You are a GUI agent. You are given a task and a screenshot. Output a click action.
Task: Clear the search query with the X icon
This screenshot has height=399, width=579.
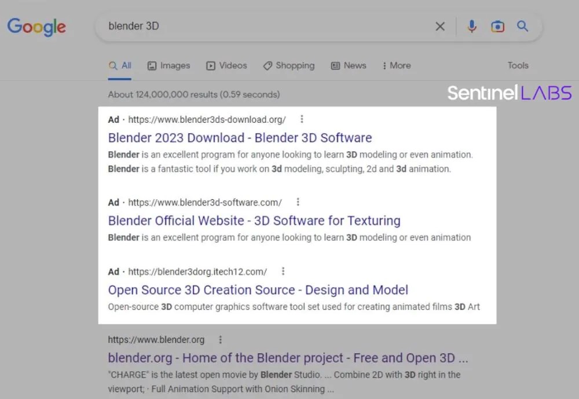point(440,26)
